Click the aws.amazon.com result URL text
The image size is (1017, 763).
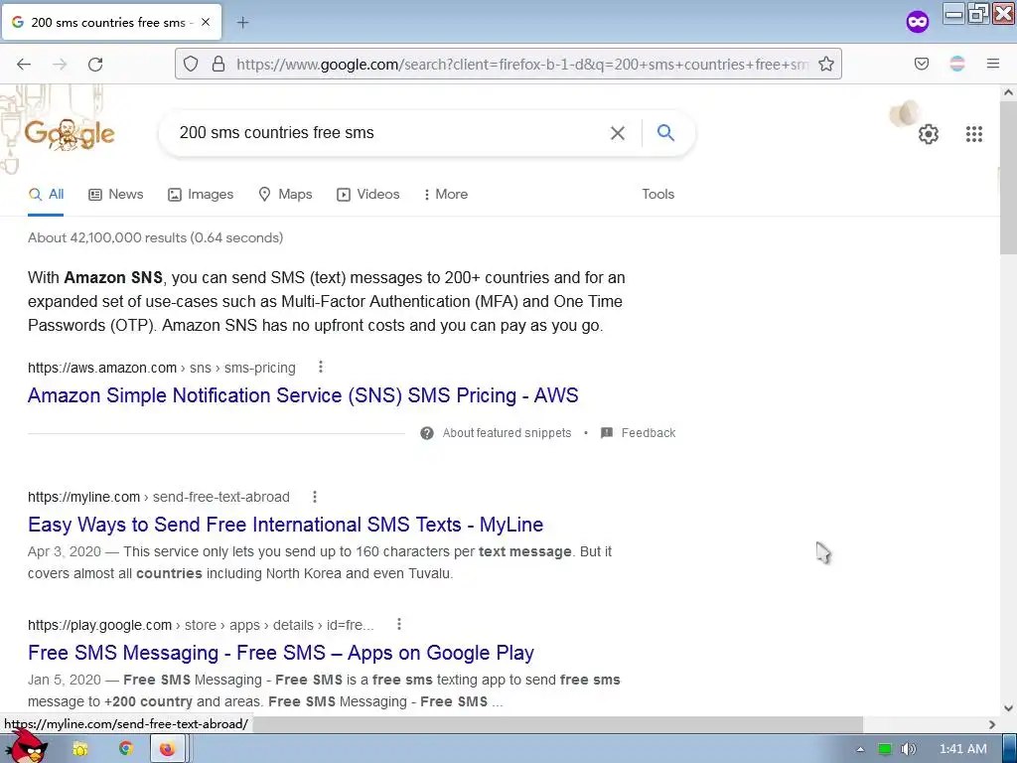pyautogui.click(x=162, y=368)
